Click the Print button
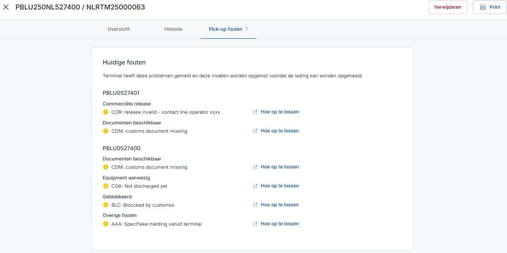The image size is (507, 253). point(489,7)
